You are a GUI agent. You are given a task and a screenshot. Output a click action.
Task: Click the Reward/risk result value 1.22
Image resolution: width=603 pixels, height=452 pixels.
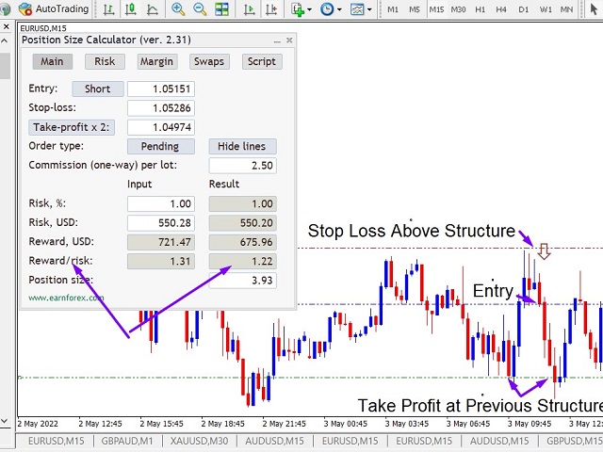[x=242, y=262]
